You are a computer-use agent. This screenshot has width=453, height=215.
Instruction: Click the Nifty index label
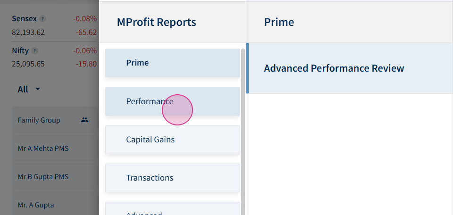(x=20, y=51)
